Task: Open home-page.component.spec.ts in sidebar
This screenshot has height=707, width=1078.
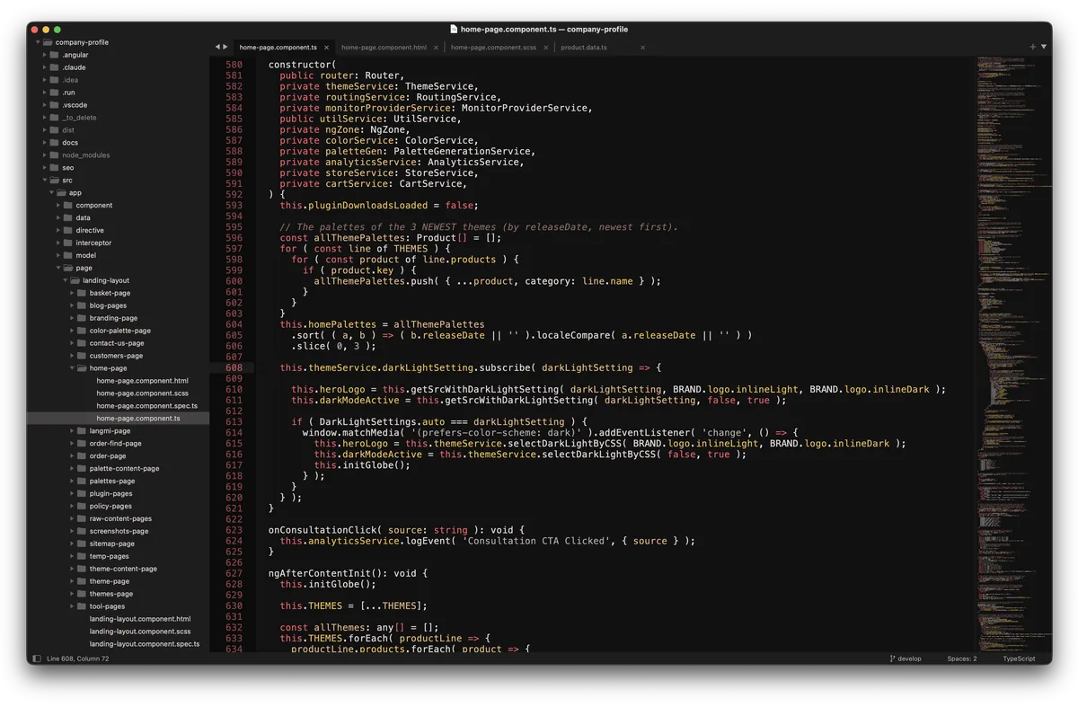Action: tap(146, 406)
